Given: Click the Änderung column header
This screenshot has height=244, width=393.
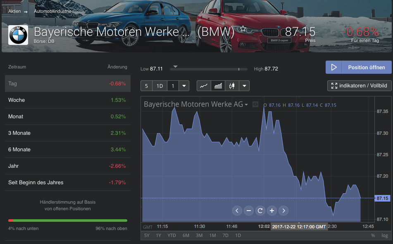Looking at the screenshot, I should tap(117, 67).
